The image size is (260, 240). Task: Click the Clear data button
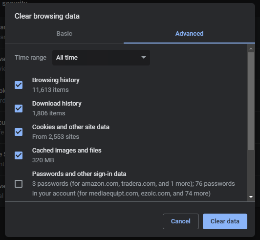(225, 221)
